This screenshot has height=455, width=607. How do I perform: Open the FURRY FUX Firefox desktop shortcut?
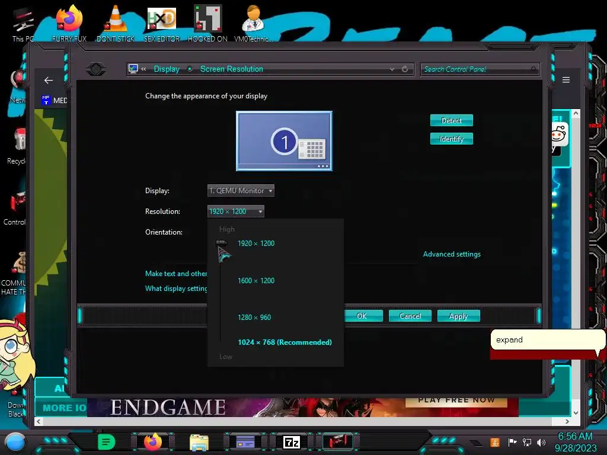point(69,23)
